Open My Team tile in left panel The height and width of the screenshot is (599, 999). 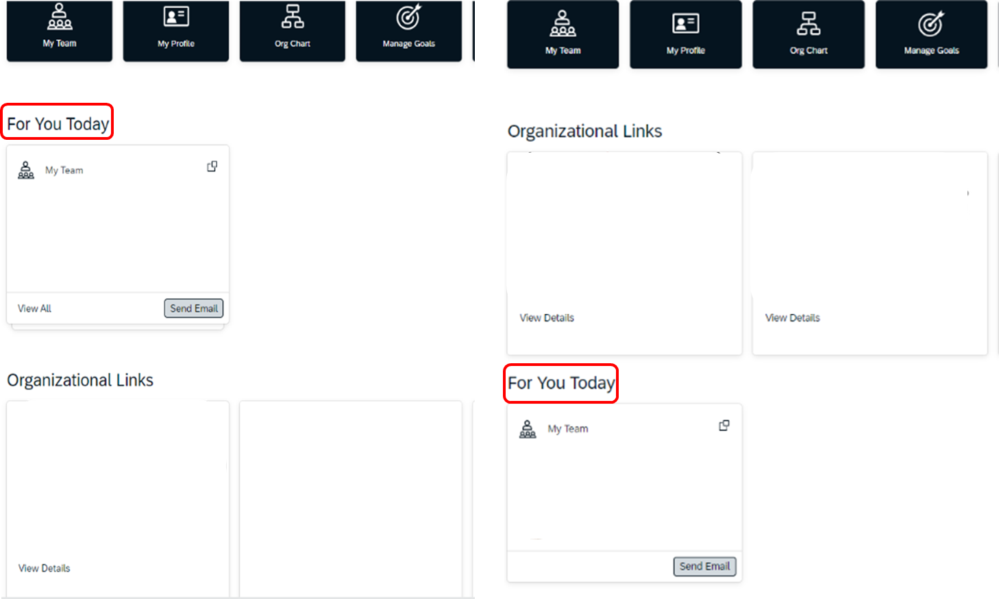click(60, 31)
